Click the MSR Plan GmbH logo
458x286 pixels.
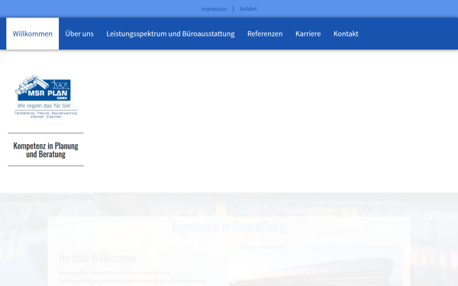click(46, 97)
